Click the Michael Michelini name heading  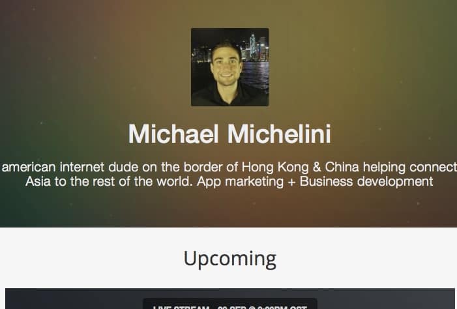pyautogui.click(x=229, y=134)
